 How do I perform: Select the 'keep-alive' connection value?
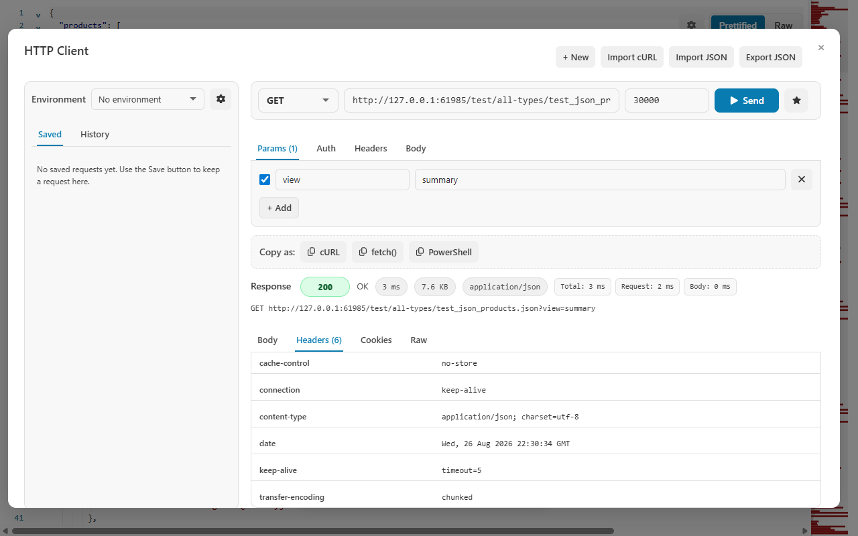coord(464,390)
